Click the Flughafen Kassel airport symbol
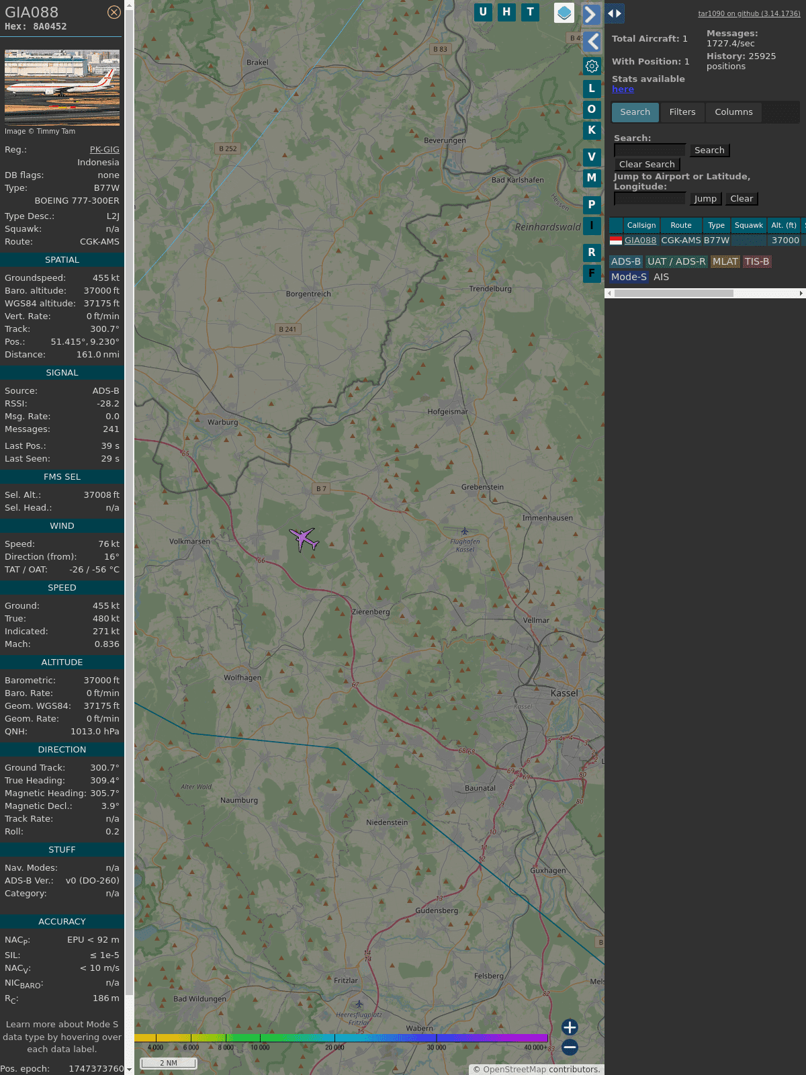The height and width of the screenshot is (1075, 806). [464, 531]
